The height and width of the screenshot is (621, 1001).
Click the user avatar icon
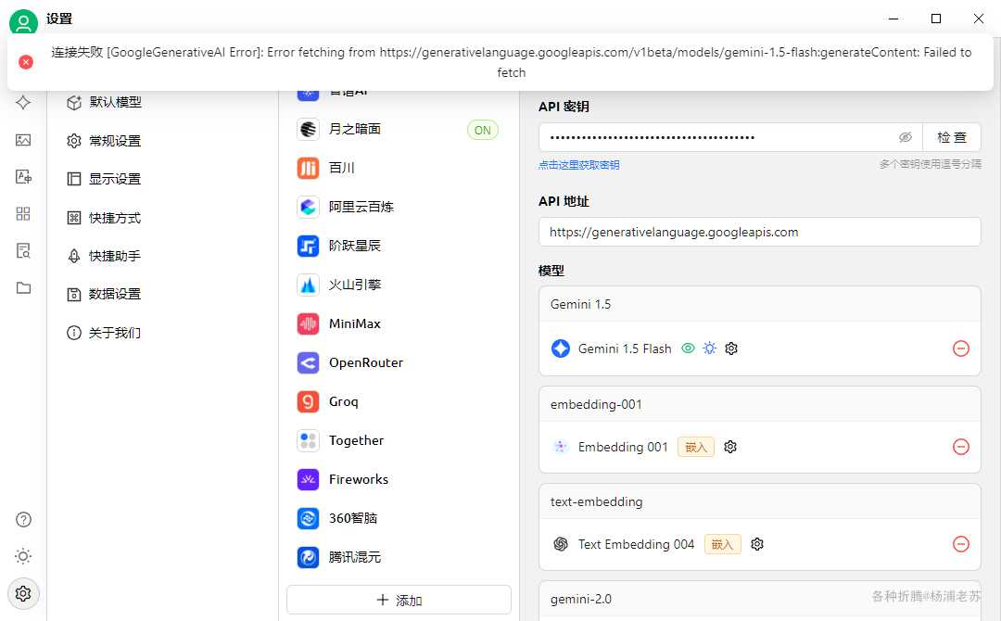click(x=23, y=23)
